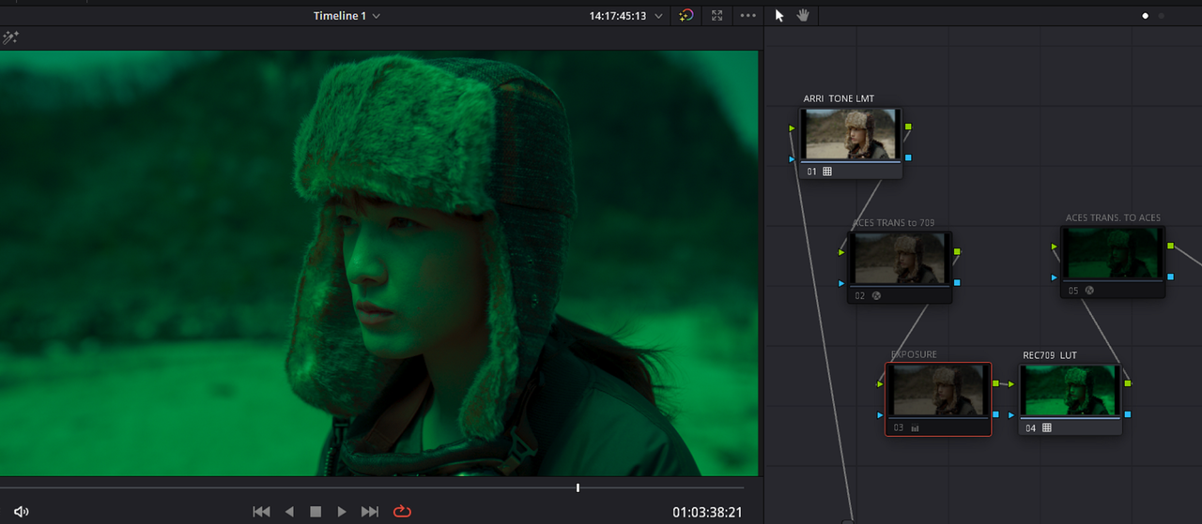Image resolution: width=1202 pixels, height=524 pixels.
Task: Play the clip in reverse
Action: [289, 512]
